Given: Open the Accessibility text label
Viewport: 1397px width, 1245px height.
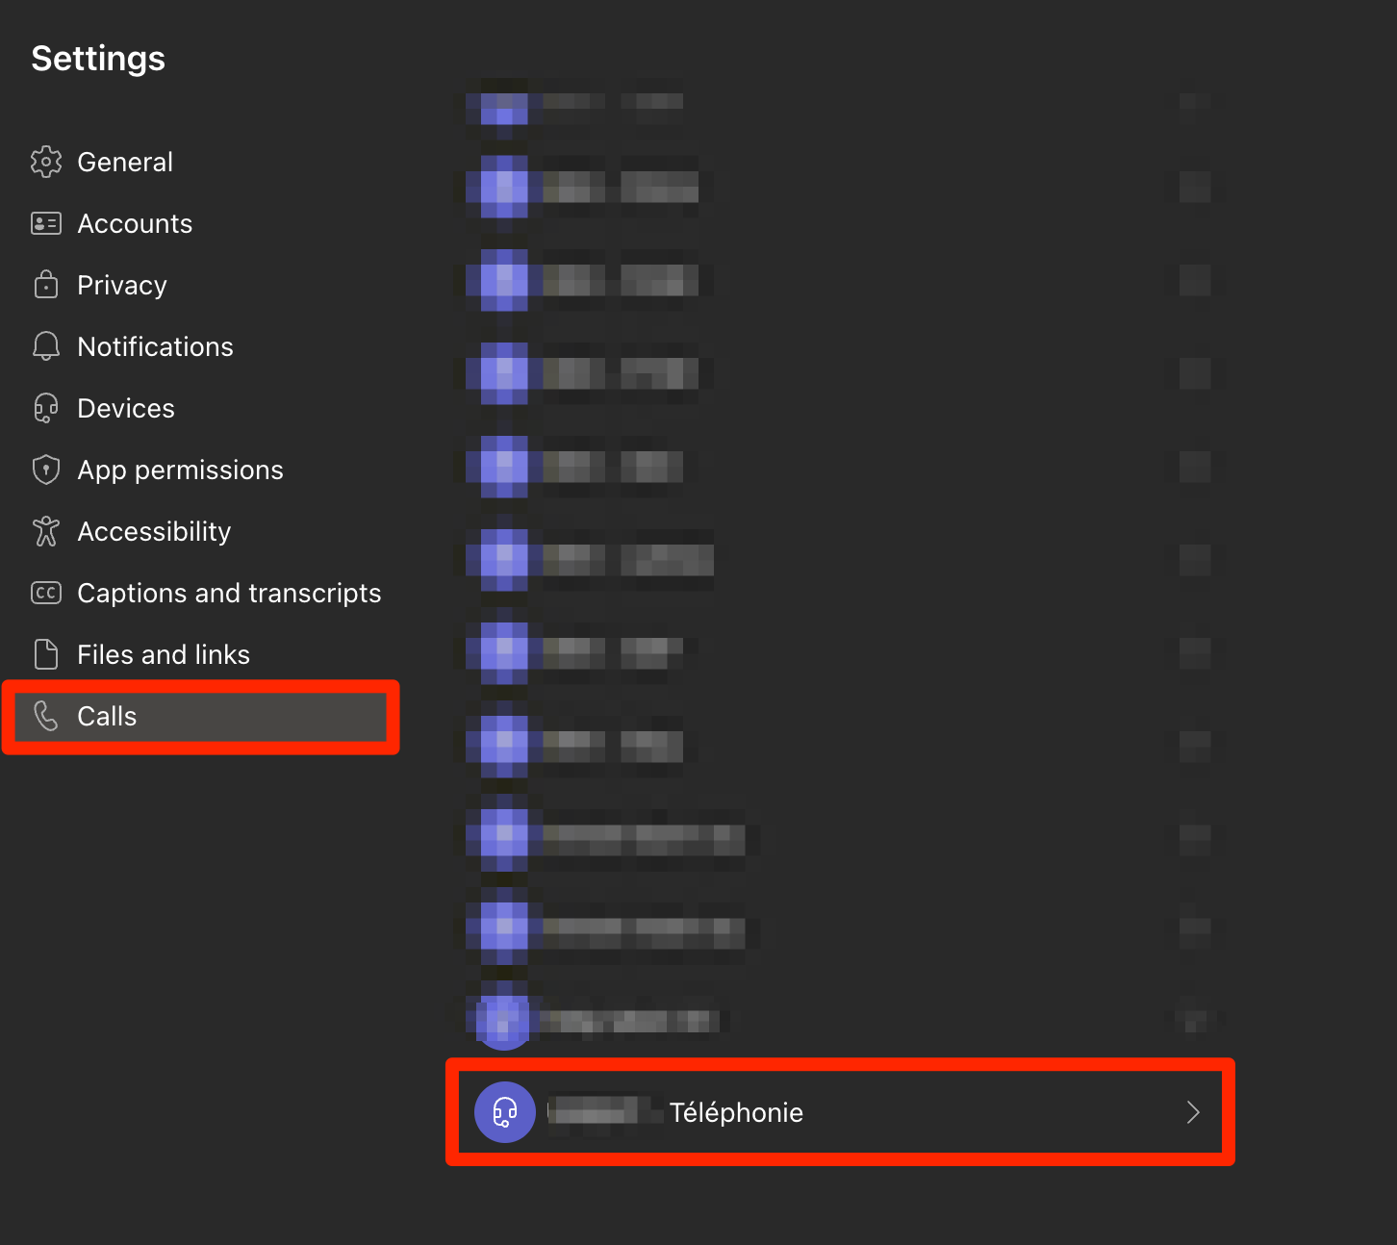Looking at the screenshot, I should click(x=154, y=531).
